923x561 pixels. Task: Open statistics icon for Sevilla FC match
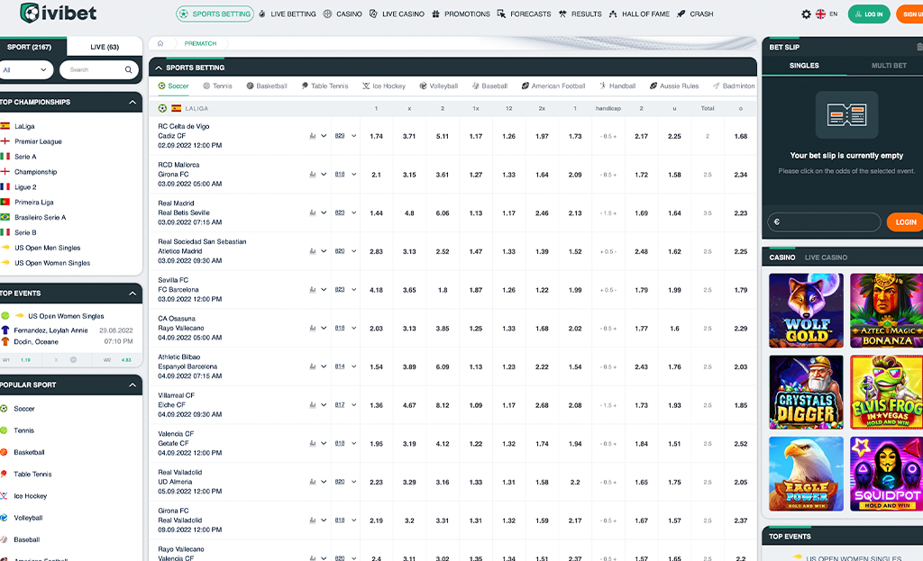point(313,290)
